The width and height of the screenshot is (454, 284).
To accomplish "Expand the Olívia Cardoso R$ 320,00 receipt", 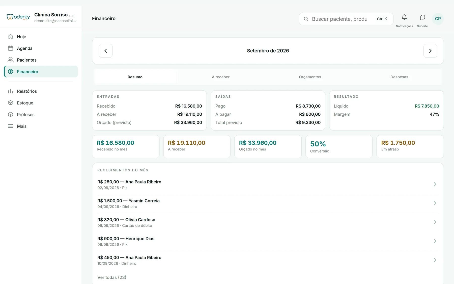I will [x=268, y=222].
